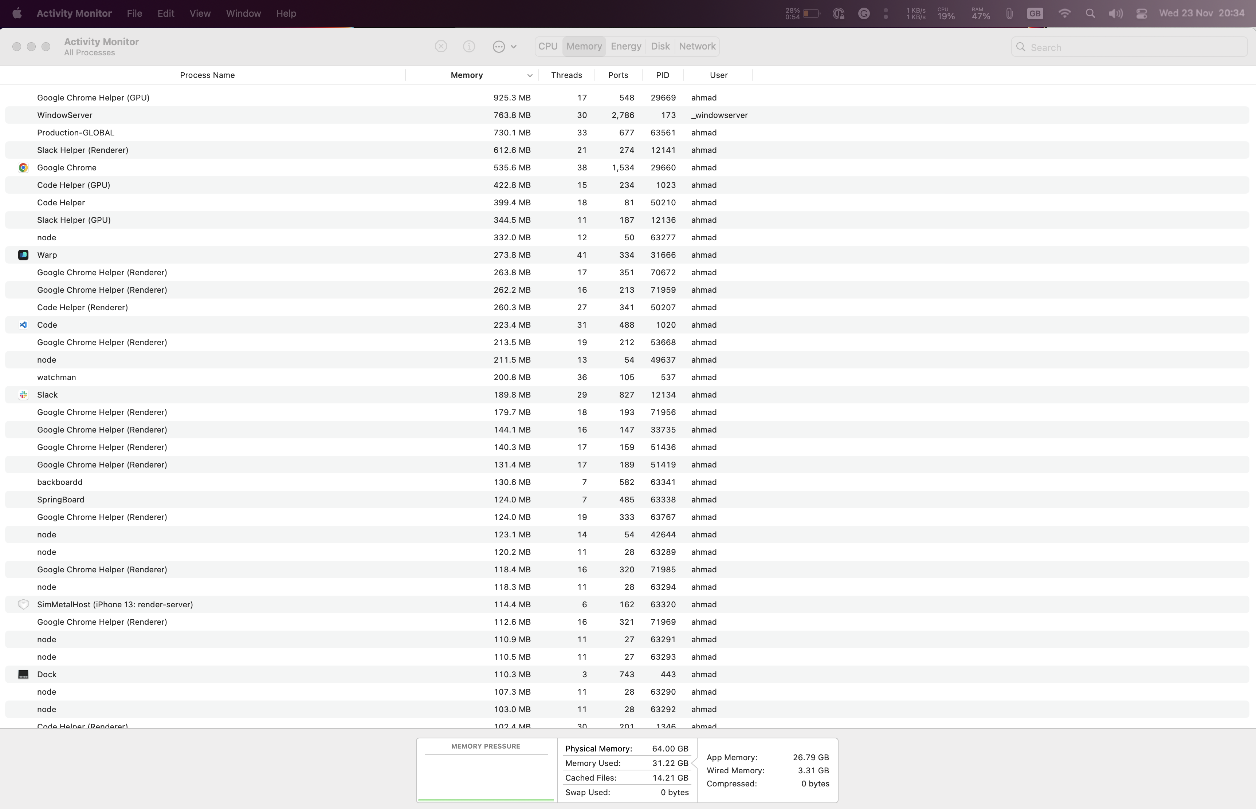
Task: Sort by the Process Name column header
Action: 207,75
